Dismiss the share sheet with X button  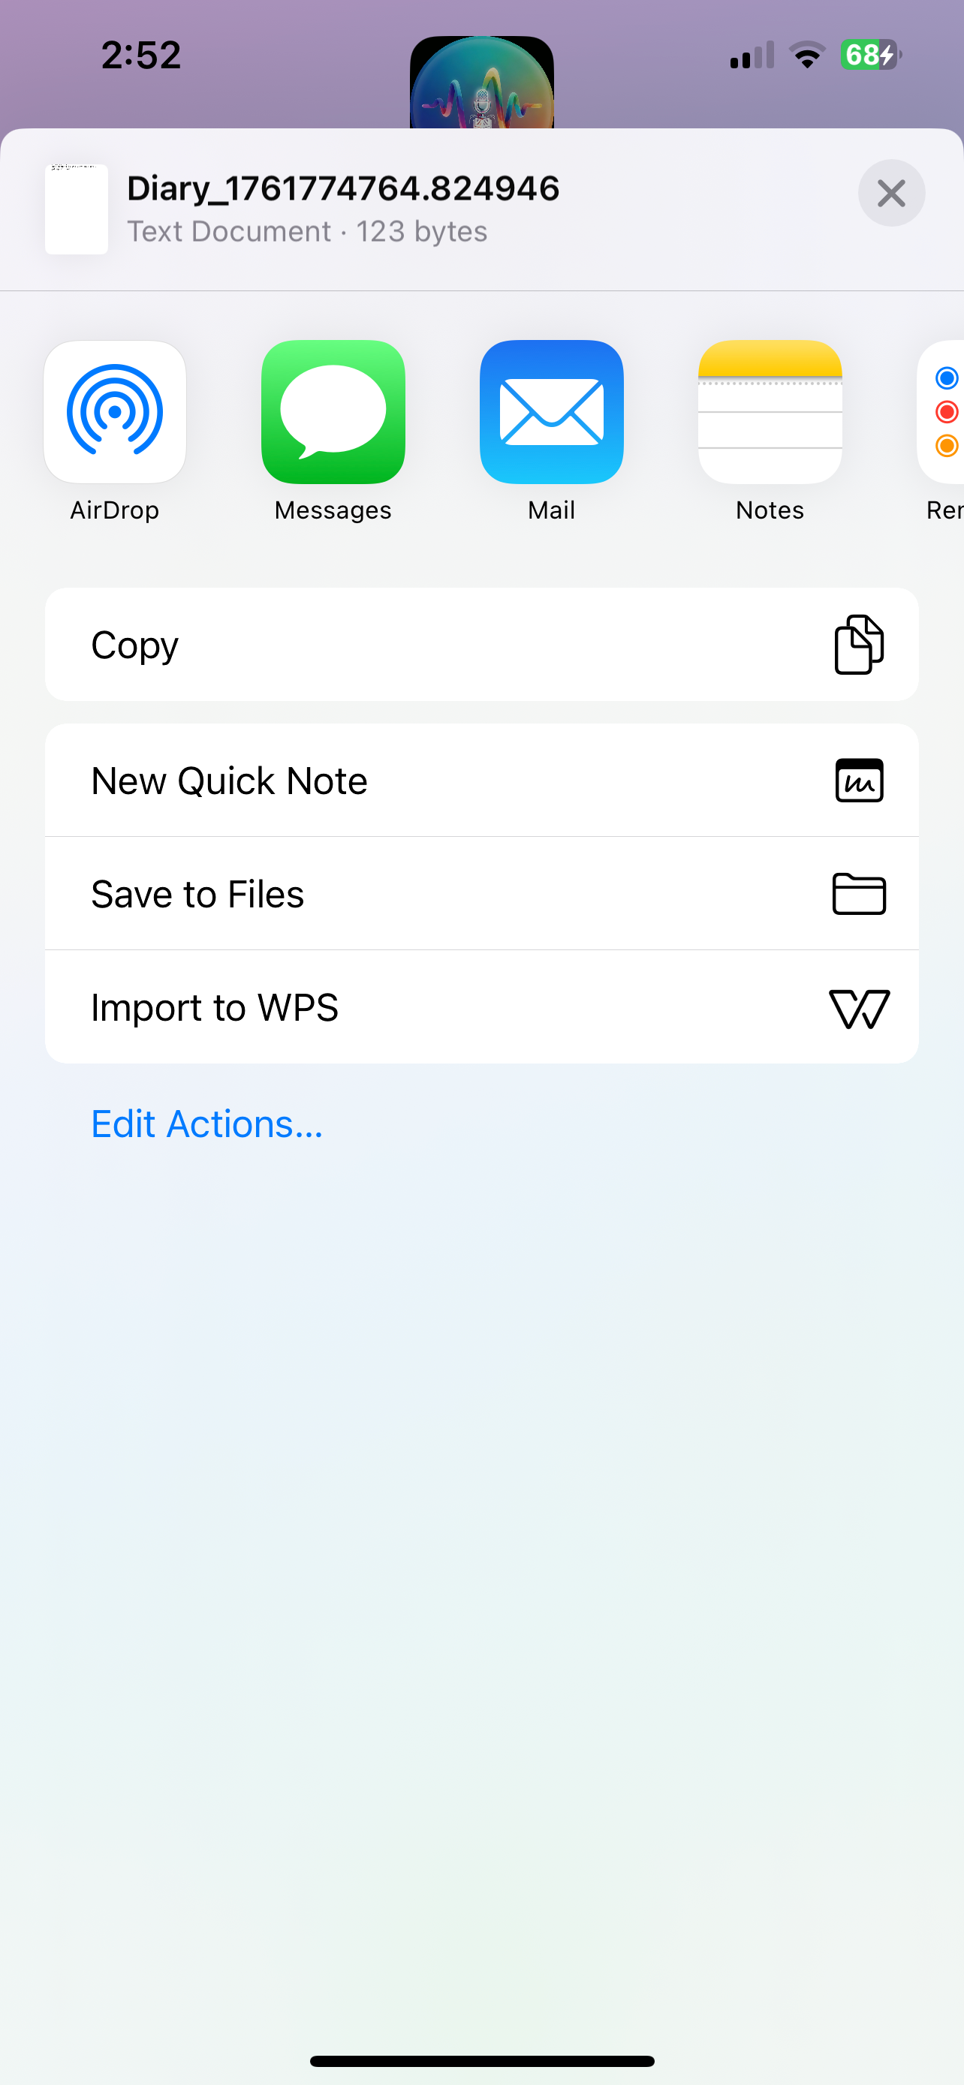pyautogui.click(x=891, y=193)
